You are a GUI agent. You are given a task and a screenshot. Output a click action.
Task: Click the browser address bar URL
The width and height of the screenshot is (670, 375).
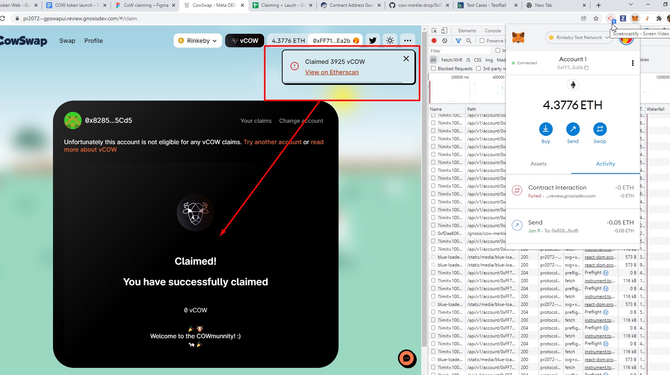(x=80, y=18)
